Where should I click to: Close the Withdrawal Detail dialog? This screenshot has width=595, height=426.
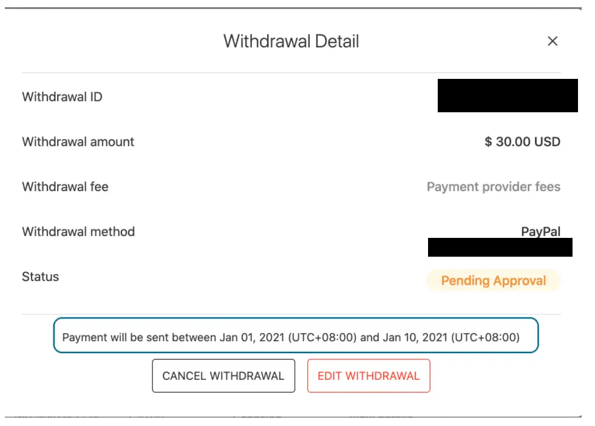(552, 41)
